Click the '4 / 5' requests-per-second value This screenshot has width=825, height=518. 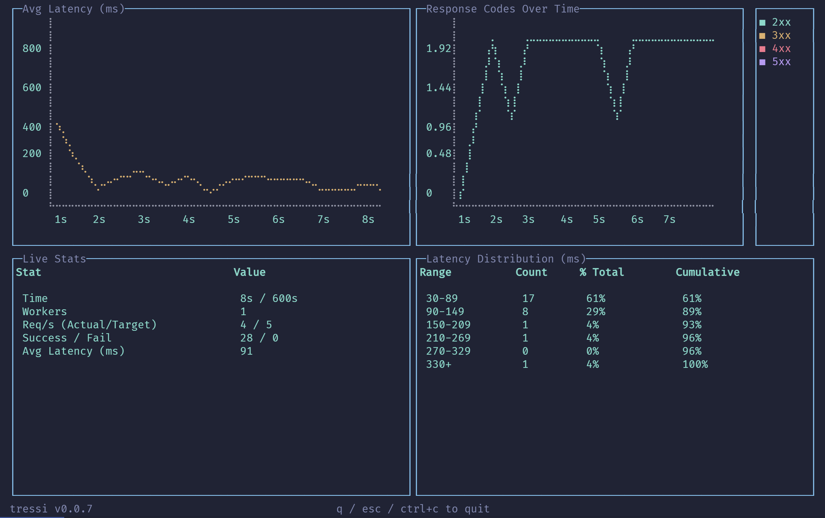256,325
